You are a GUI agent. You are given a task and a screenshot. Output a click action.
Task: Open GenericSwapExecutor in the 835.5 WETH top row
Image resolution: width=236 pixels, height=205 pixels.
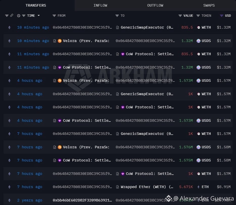coord(147,28)
